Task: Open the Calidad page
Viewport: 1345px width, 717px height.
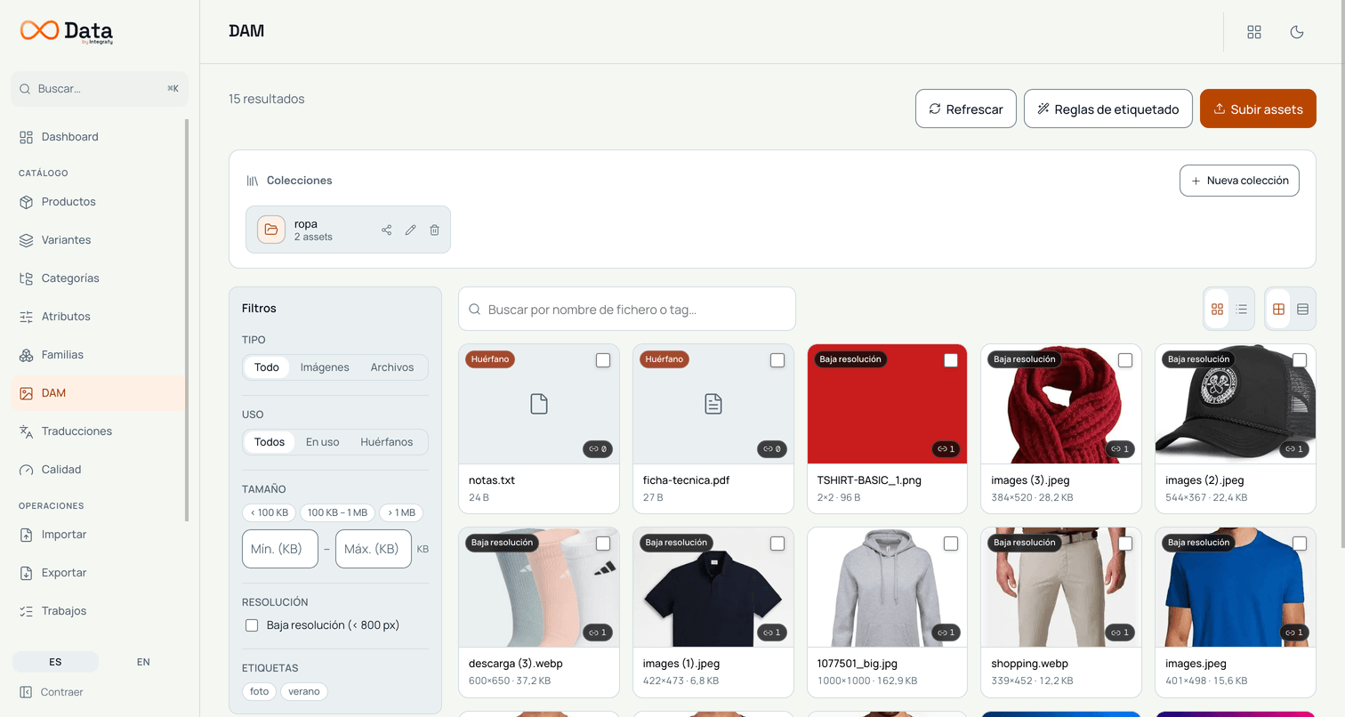Action: pyautogui.click(x=99, y=470)
